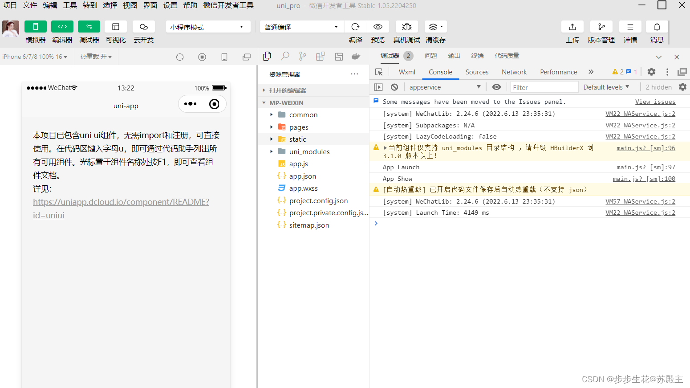Image resolution: width=690 pixels, height=388 pixels.
Task: Toggle the hot reload dropdown
Action: pyautogui.click(x=96, y=57)
